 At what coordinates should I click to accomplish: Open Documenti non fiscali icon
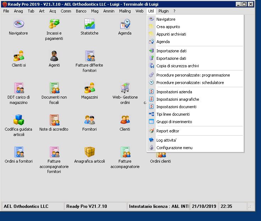[55, 88]
